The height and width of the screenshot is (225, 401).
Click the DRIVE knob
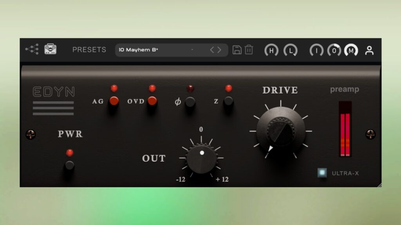(x=281, y=130)
